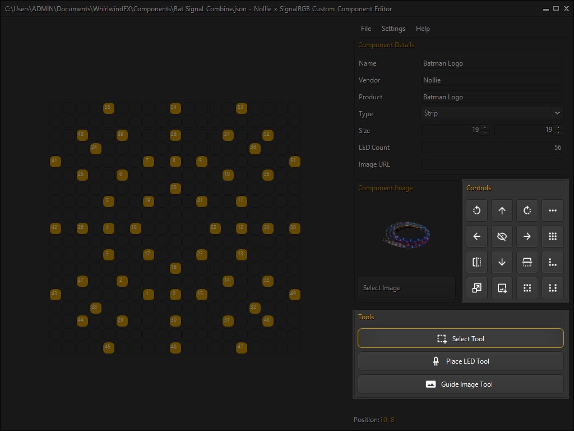
Task: Select LED number 32 on the grid
Action: click(255, 308)
